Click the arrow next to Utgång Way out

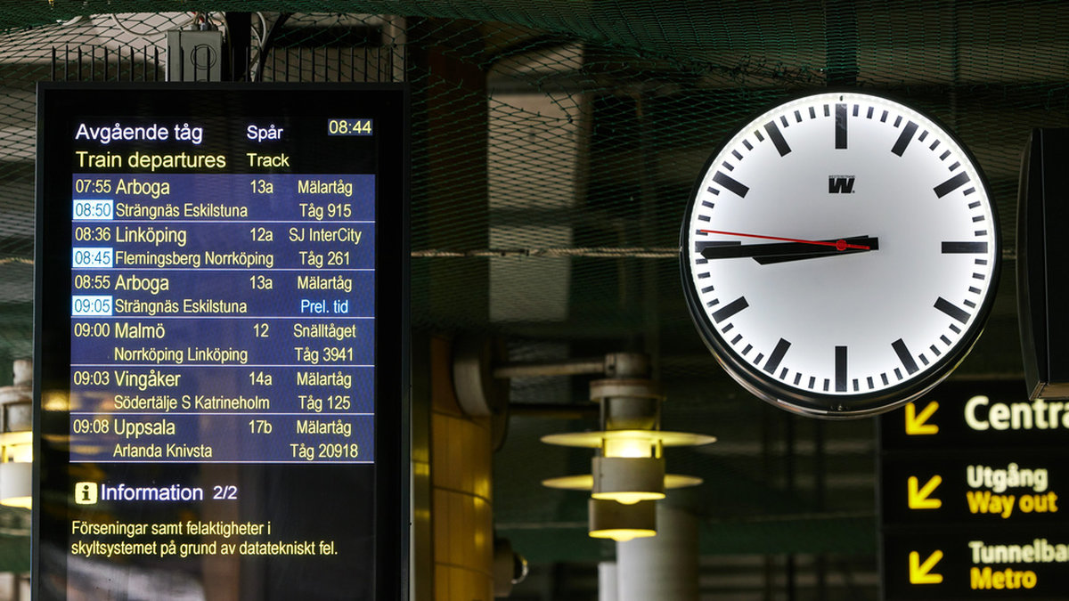click(925, 491)
